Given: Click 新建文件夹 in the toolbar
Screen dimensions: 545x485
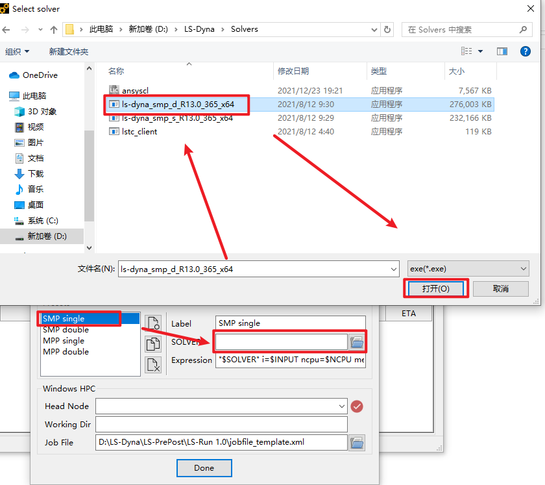Looking at the screenshot, I should coord(68,51).
